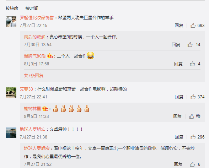
Task: Click VIP crown badge next to 榆树林里
Action: [45, 109]
